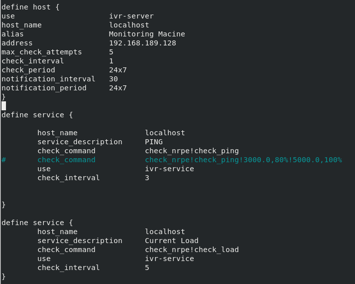Select the max_check_attempts keyword
Screen dimensions: 355x284
point(41,52)
